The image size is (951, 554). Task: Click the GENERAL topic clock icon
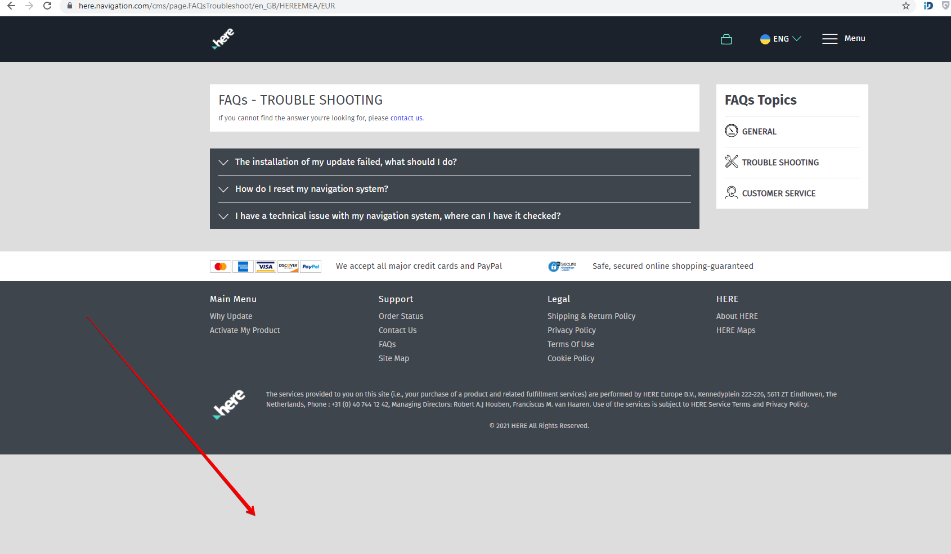point(732,131)
